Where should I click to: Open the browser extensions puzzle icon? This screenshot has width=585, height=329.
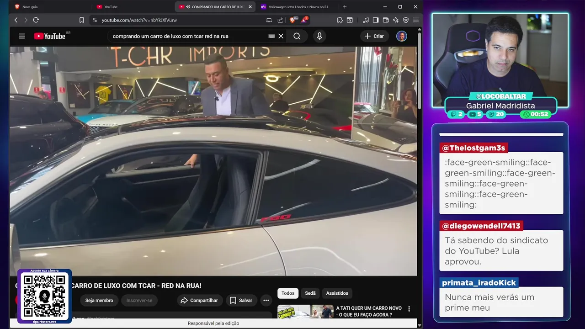tap(340, 20)
